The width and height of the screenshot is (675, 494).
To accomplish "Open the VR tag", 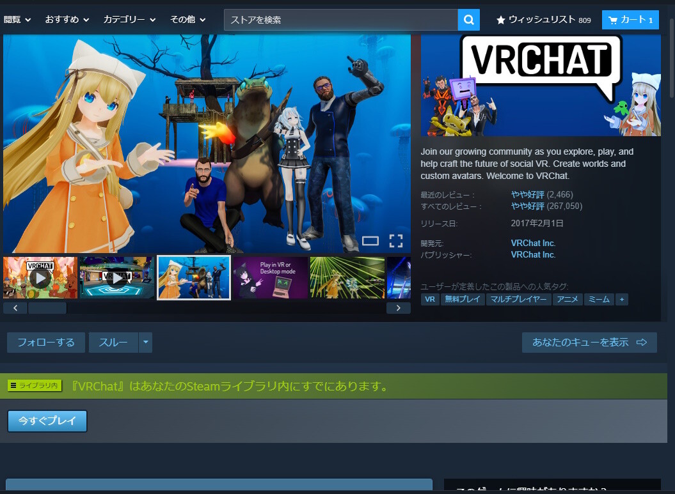I will click(430, 299).
